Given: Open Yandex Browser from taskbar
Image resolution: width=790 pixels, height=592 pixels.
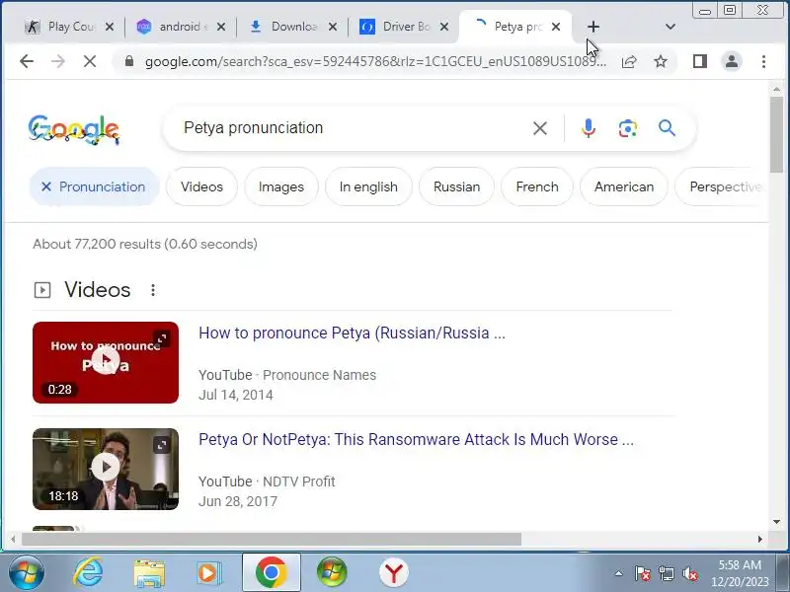Looking at the screenshot, I should 393,573.
